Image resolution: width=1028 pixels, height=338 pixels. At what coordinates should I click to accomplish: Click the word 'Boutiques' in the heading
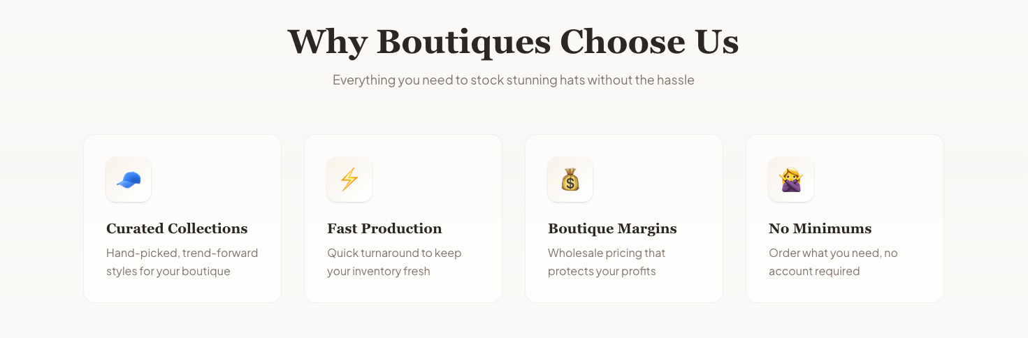tap(463, 42)
